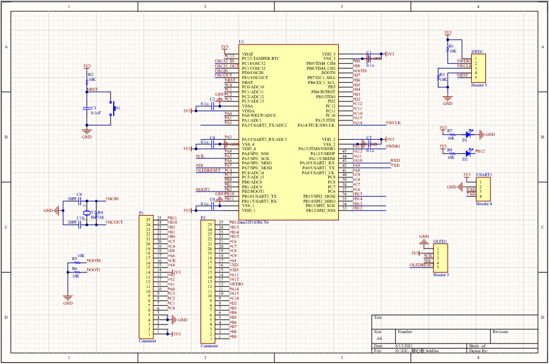The width and height of the screenshot is (549, 364).
Task: Click the GND power symbol below R6
Action: point(68,297)
